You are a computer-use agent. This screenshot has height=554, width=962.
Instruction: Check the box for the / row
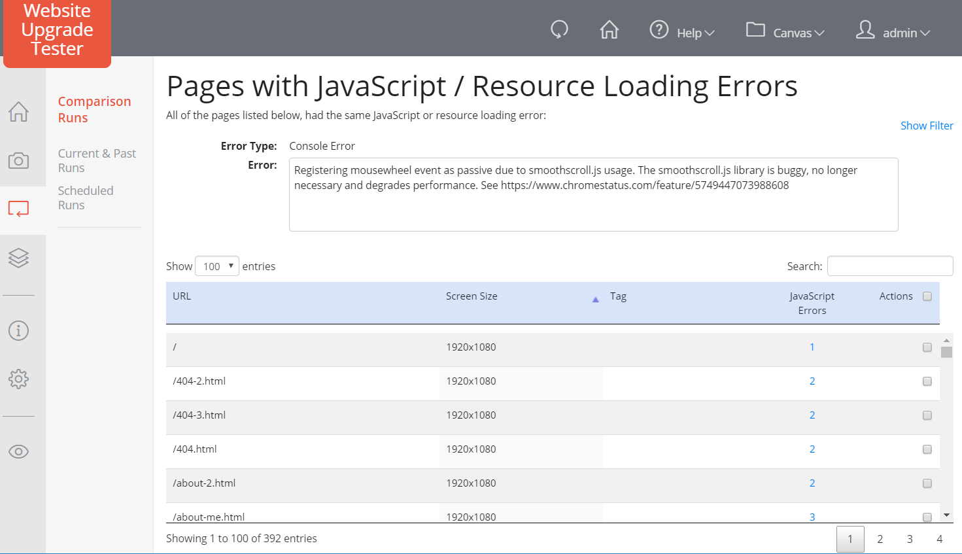[x=927, y=347]
